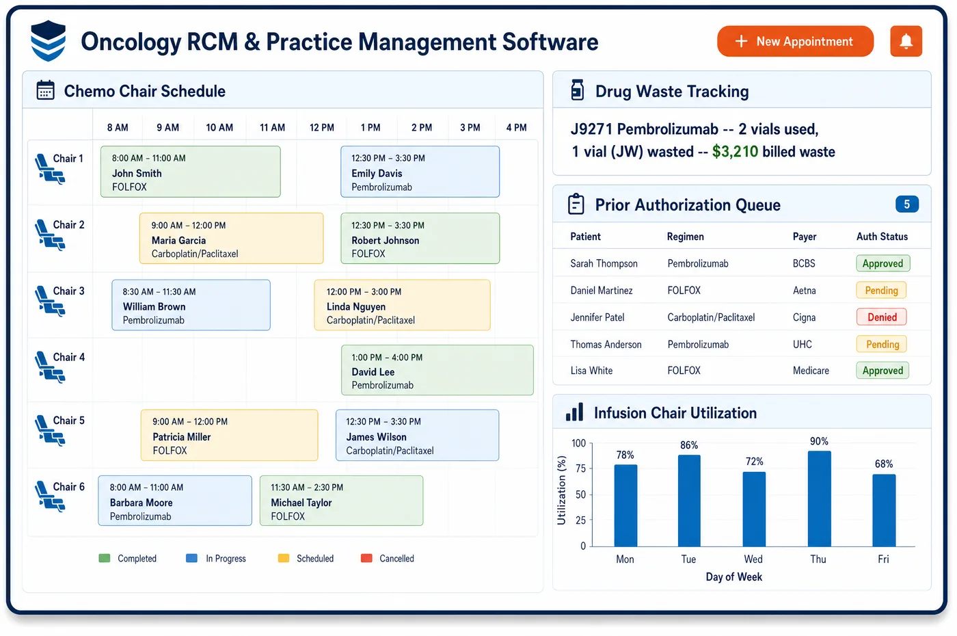
Task: Click Sarah Thompson's Approved status badge
Action: [x=882, y=263]
